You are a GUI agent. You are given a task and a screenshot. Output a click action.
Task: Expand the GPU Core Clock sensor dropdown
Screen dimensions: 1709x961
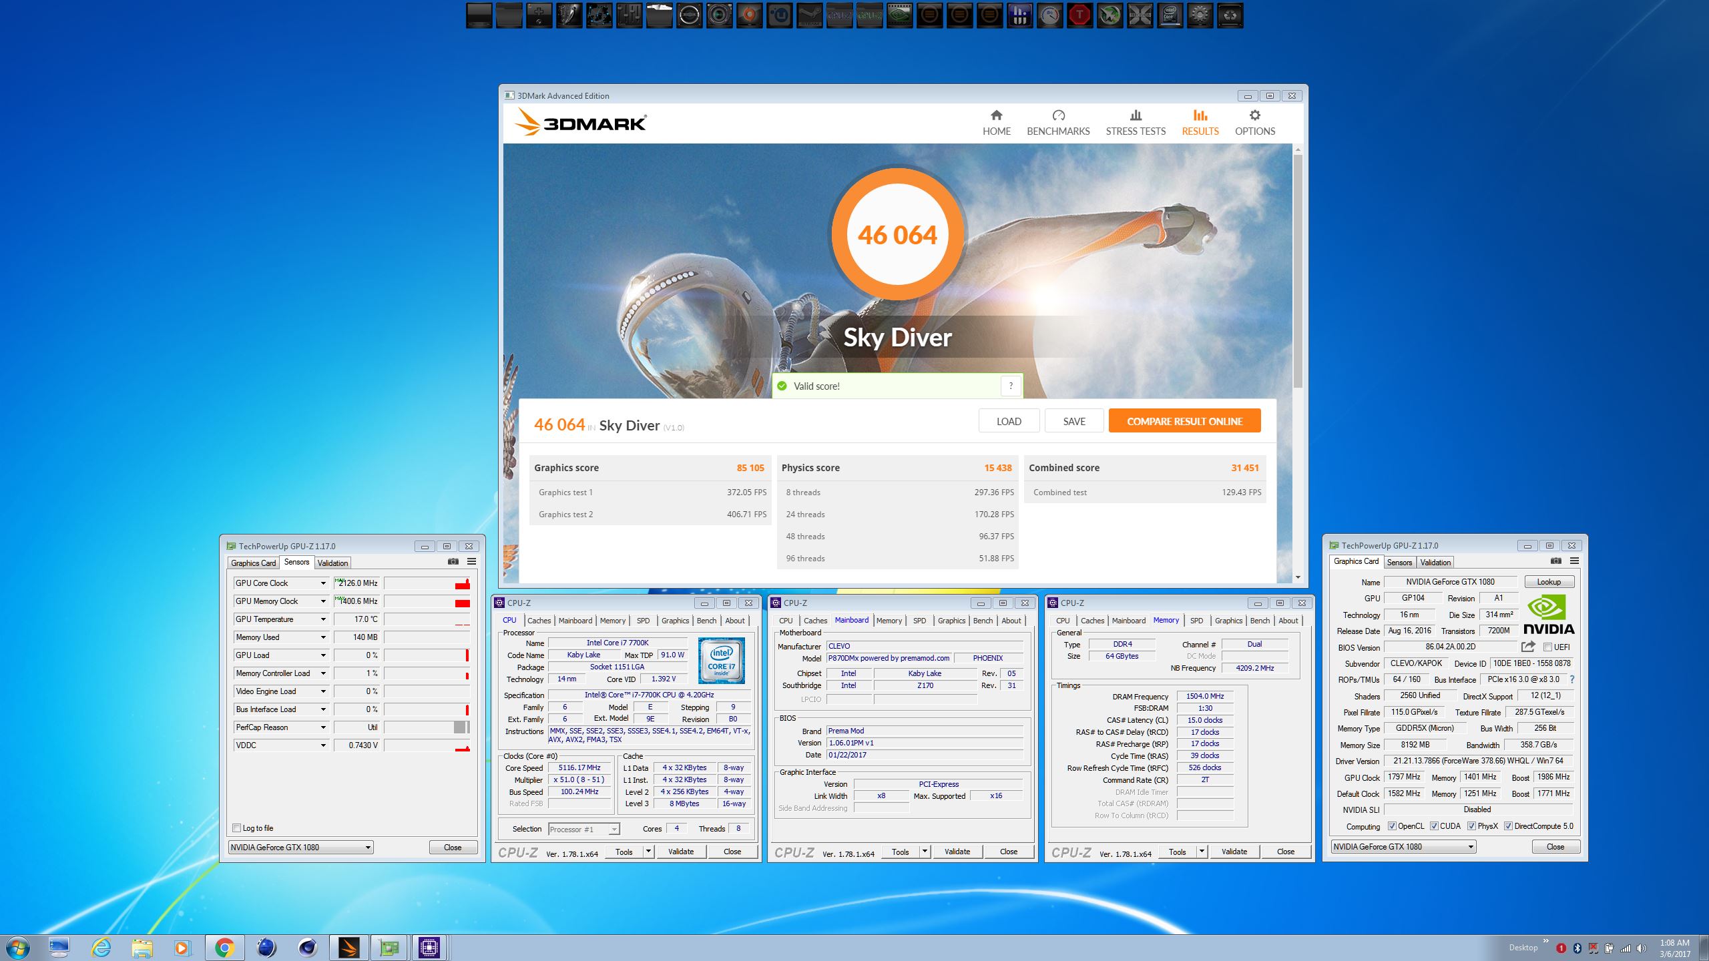pos(323,583)
